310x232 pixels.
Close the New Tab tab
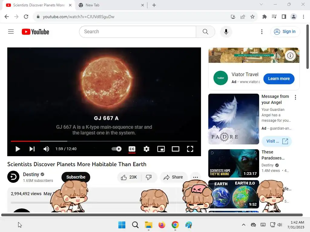(143, 5)
